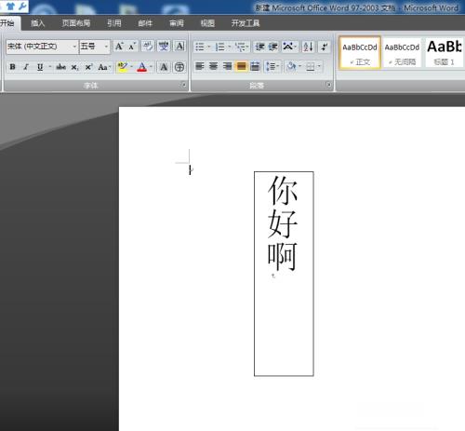Image resolution: width=465 pixels, height=431 pixels.
Task: Toggle center paragraph alignment
Action: 213,66
